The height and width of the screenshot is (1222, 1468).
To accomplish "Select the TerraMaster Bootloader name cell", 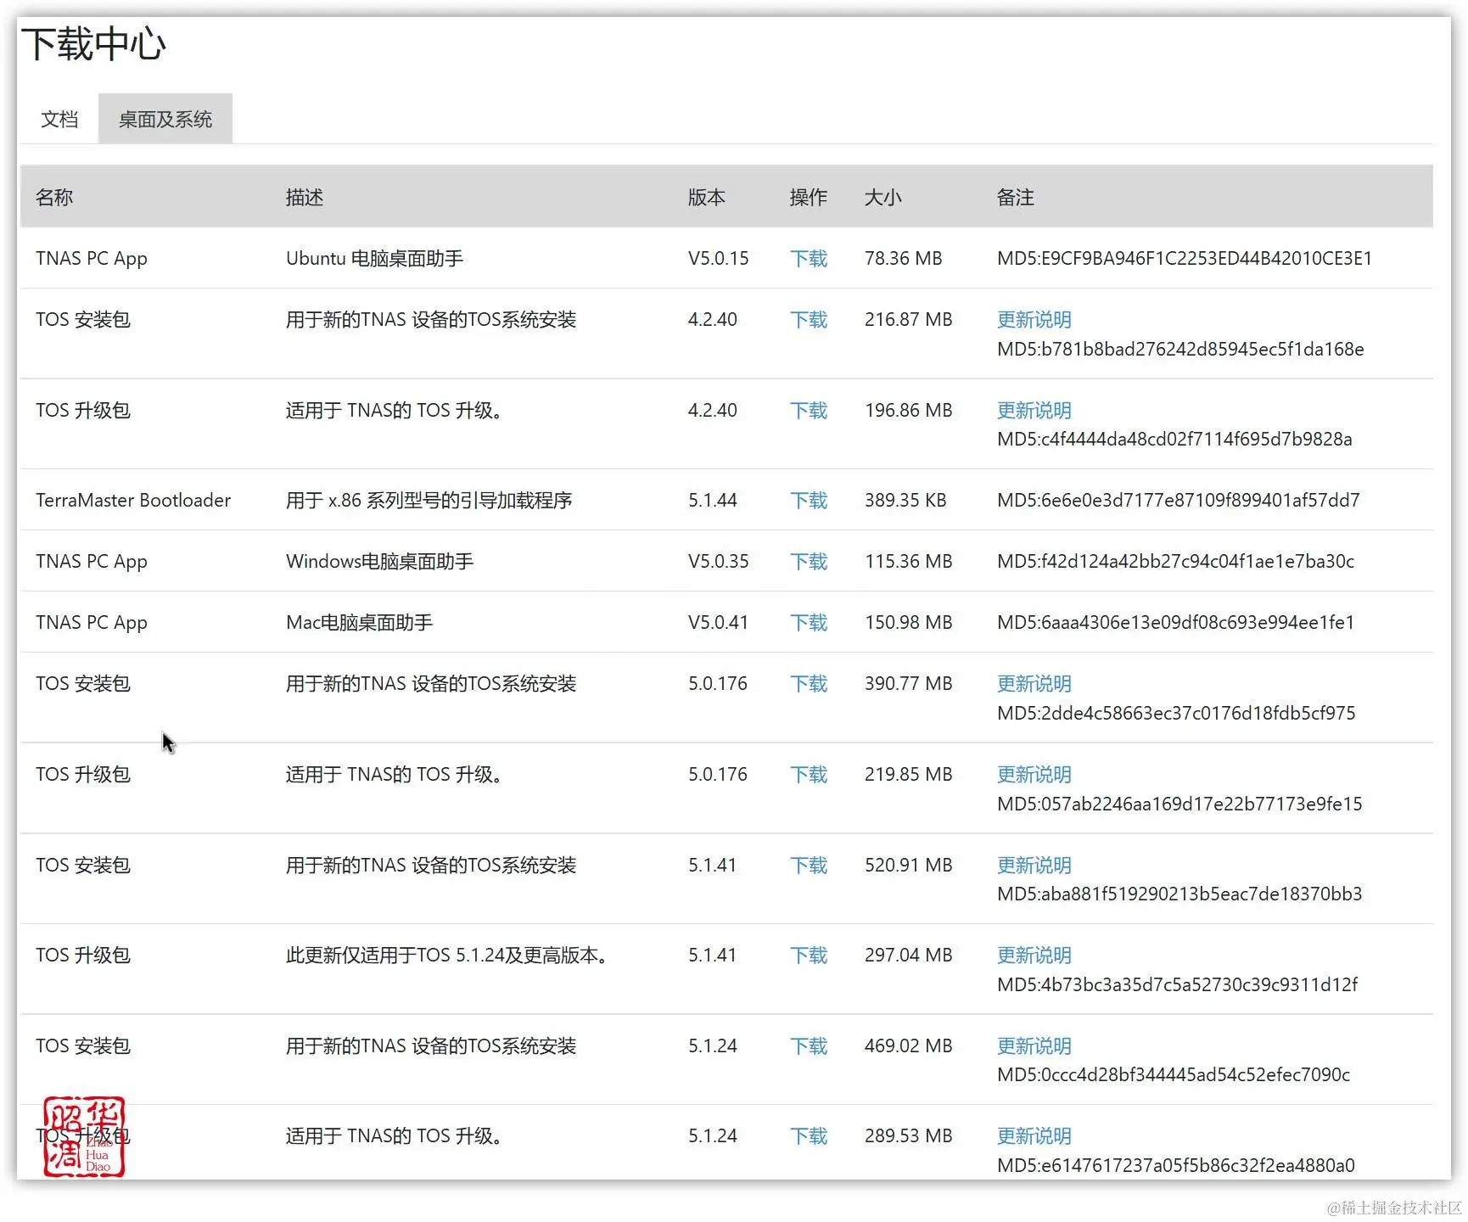I will (x=133, y=501).
